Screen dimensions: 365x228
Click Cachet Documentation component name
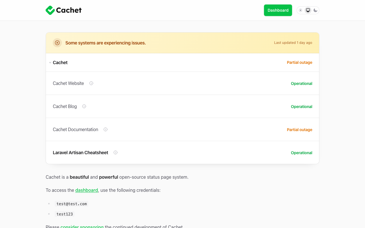tap(76, 129)
